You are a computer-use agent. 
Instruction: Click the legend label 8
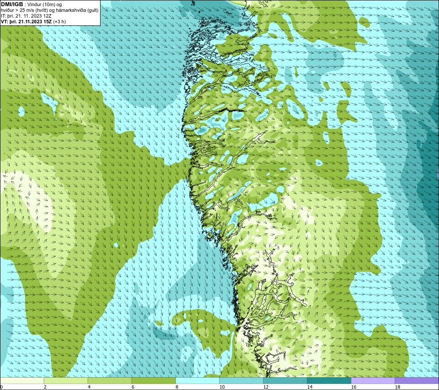(177, 387)
